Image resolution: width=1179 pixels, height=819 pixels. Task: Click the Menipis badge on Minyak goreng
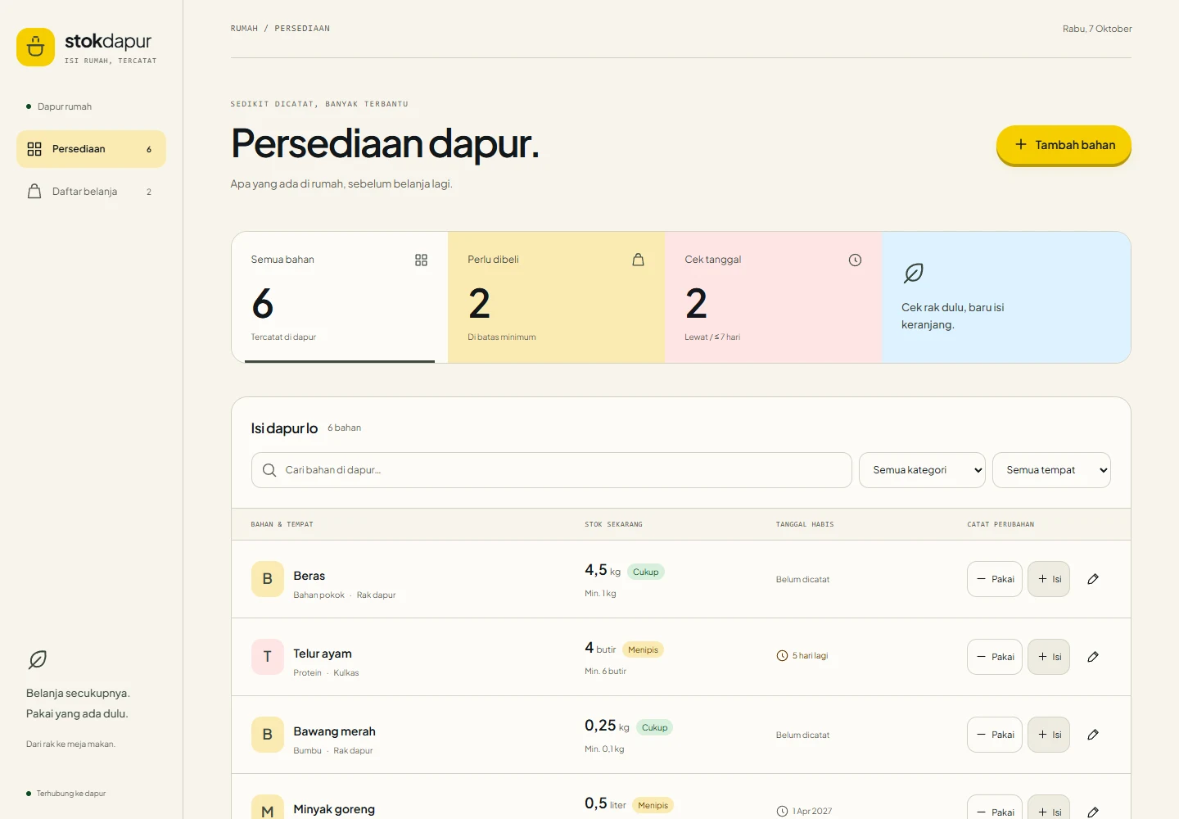pyautogui.click(x=653, y=805)
